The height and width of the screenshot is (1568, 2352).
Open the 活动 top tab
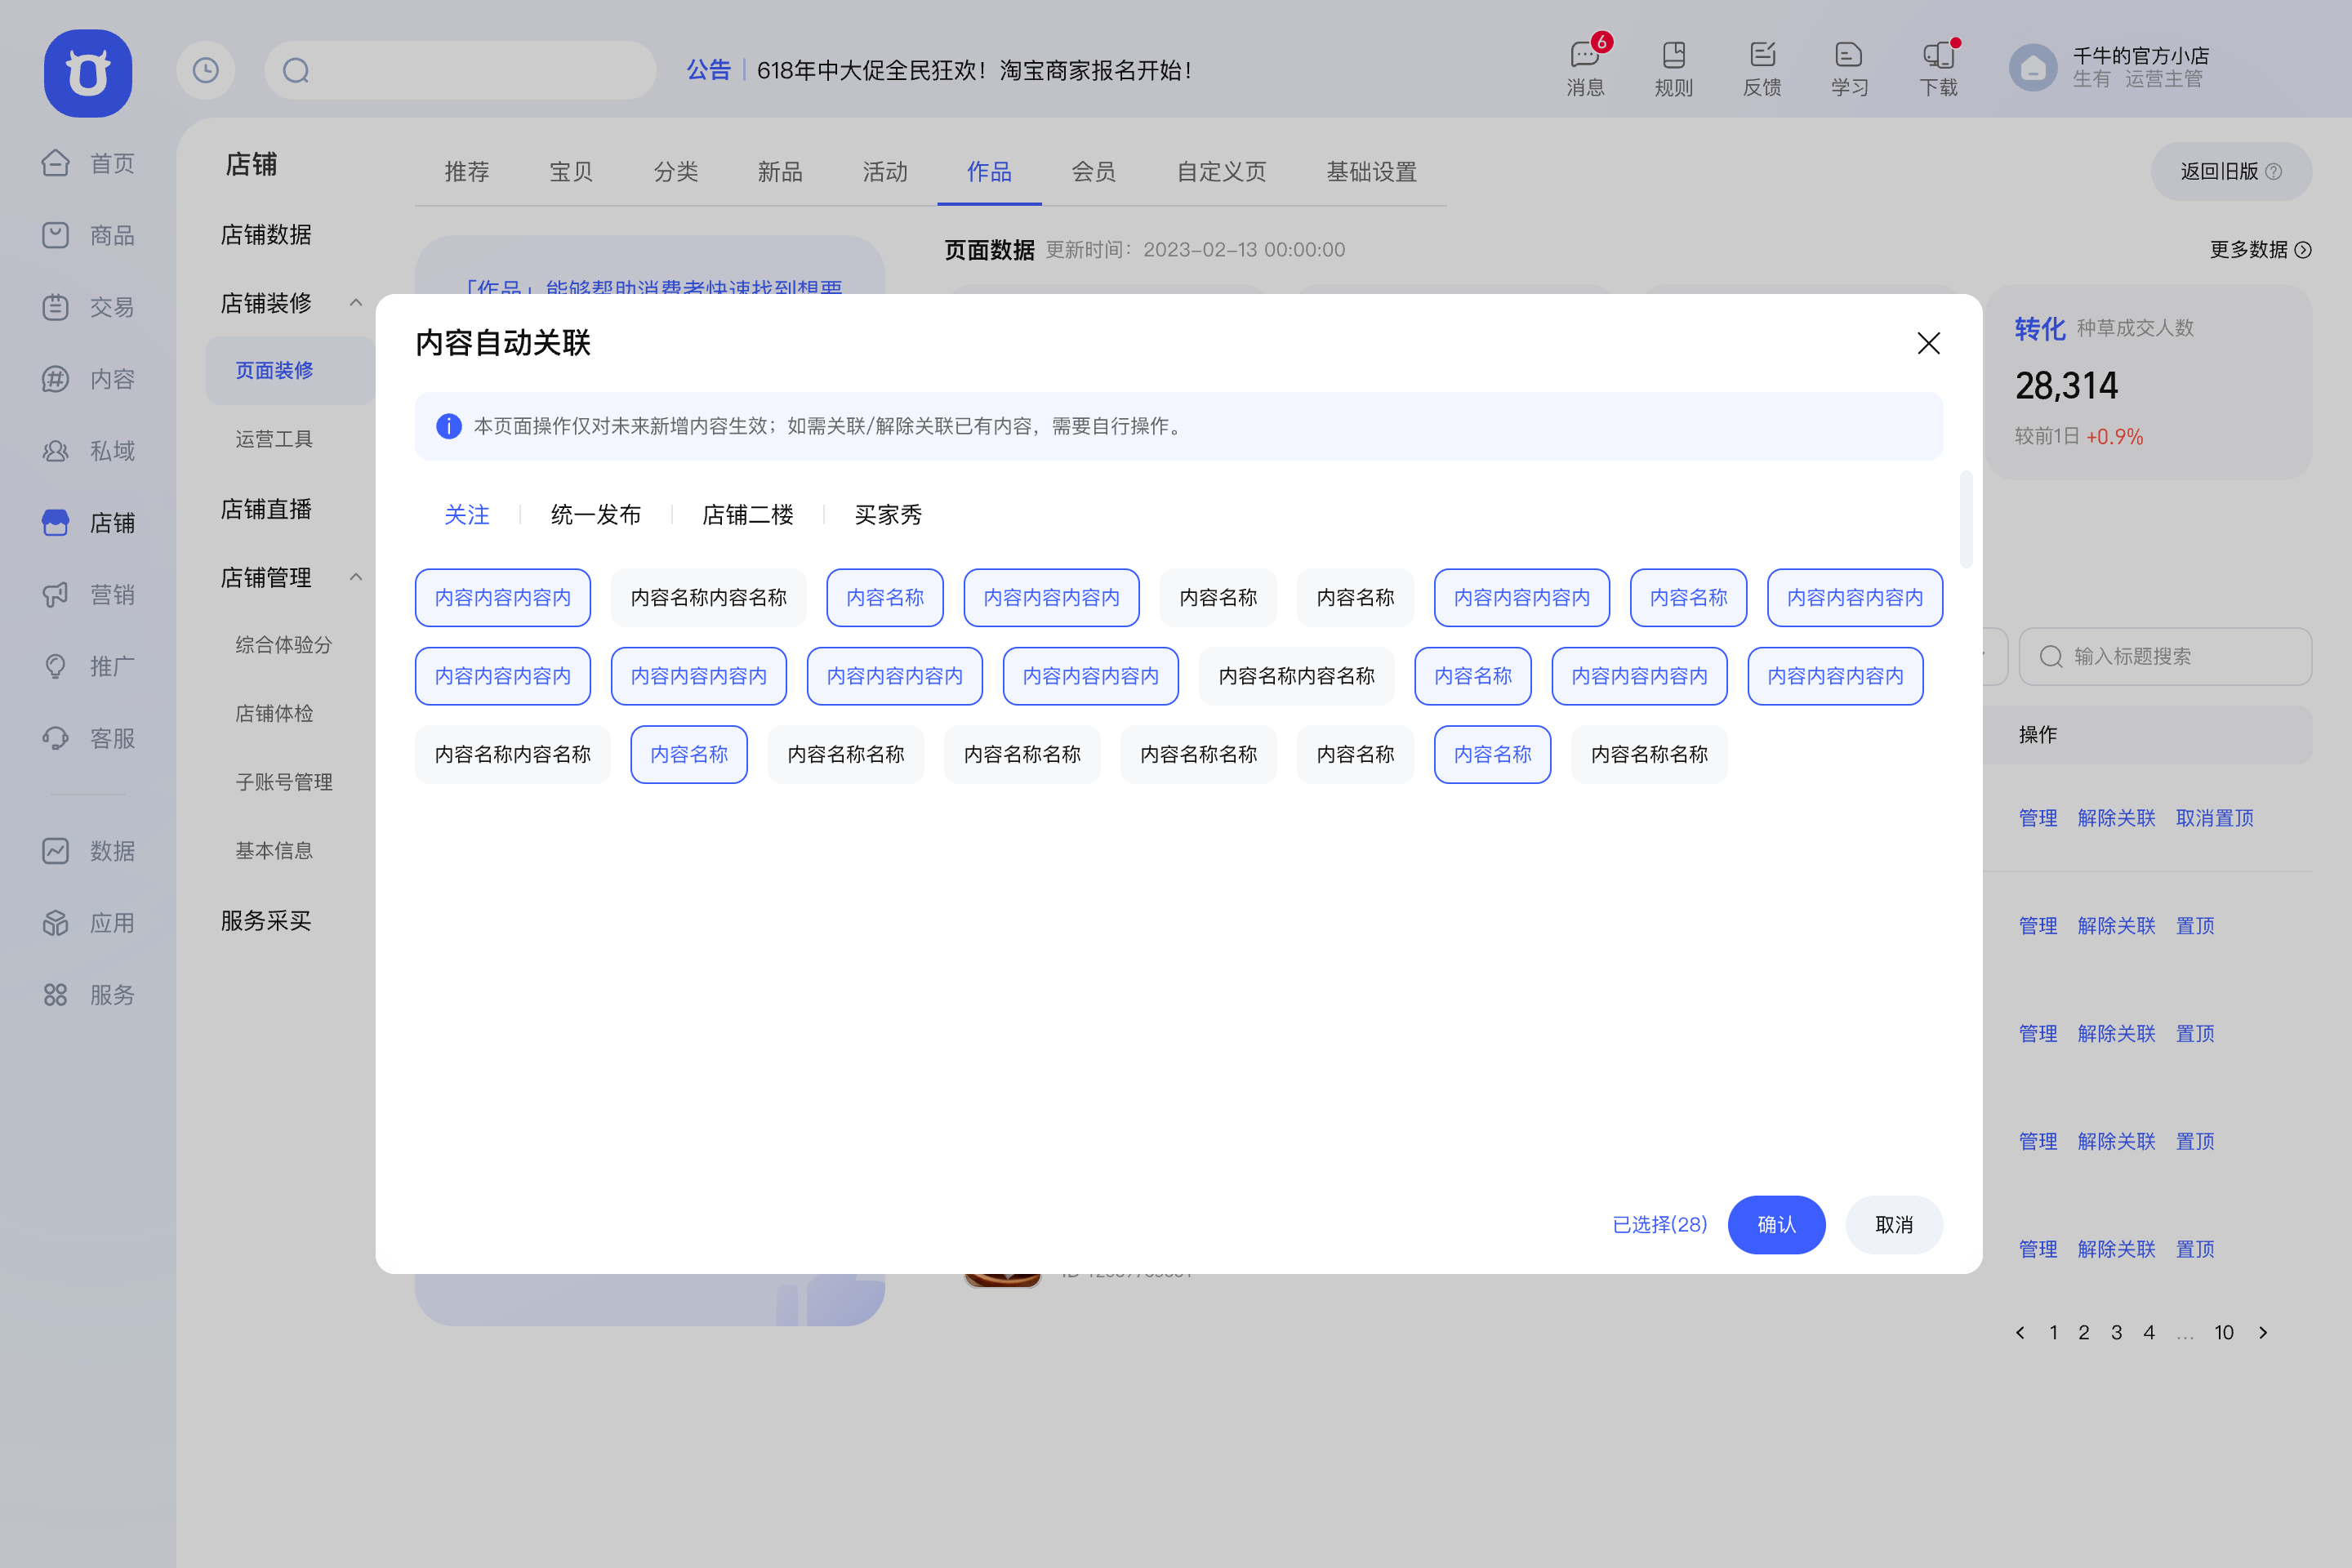coord(885,172)
